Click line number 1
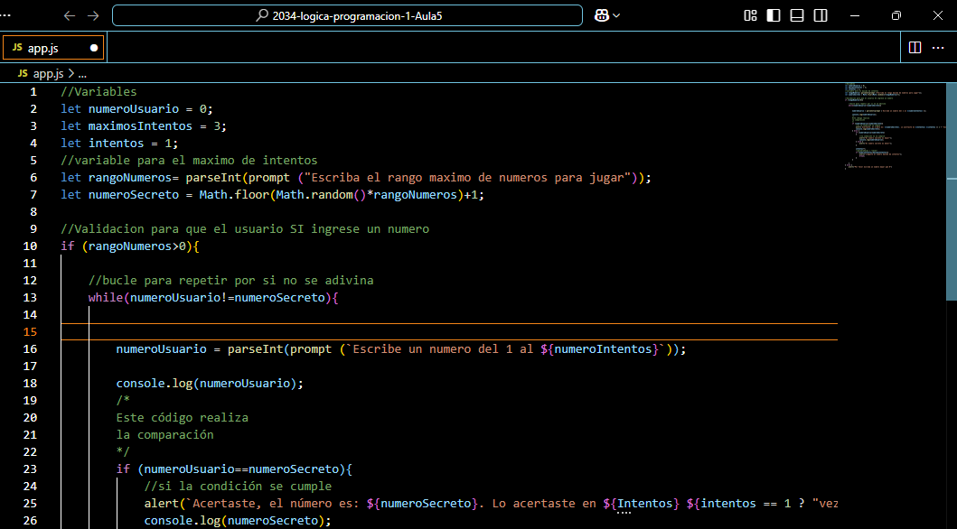The height and width of the screenshot is (529, 957). (x=33, y=92)
